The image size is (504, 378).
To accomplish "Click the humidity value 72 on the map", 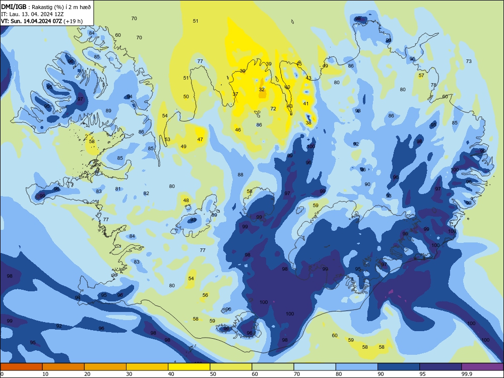I will point(273,109).
